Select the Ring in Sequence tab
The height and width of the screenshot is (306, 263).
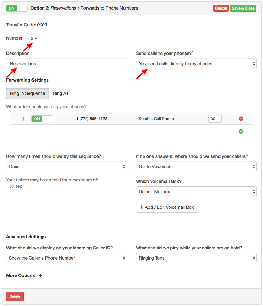point(27,93)
